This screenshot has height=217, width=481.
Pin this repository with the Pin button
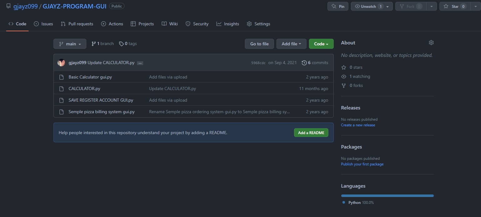338,6
